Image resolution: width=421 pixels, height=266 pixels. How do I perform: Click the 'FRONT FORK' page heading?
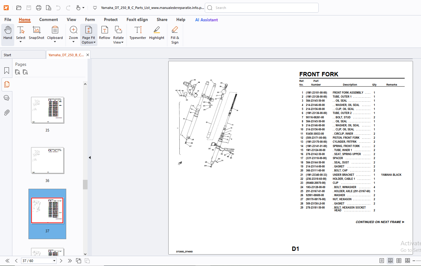319,74
